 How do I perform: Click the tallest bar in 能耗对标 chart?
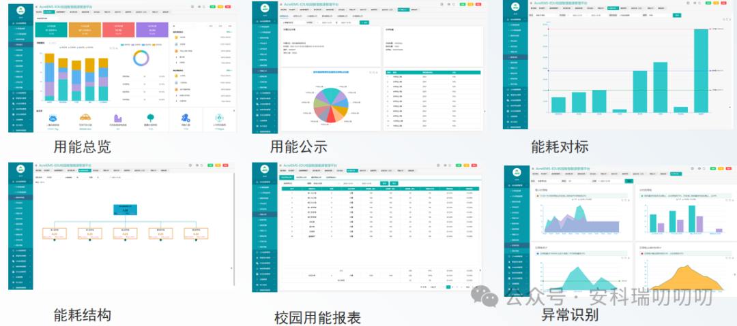pos(700,71)
